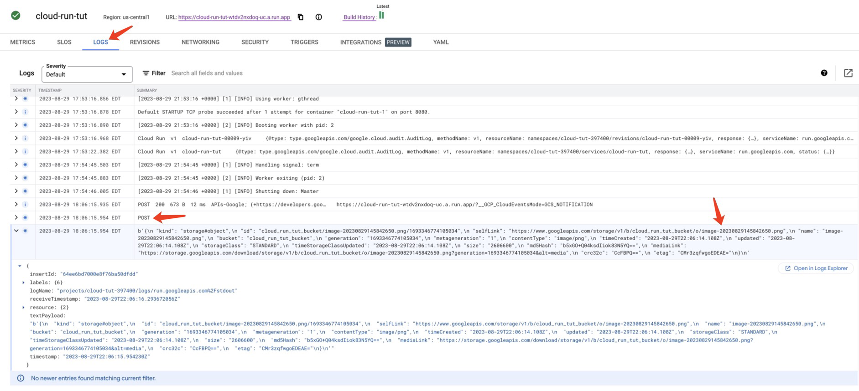The image size is (859, 391).
Task: Expand the resource {2} JSON node
Action: 23,307
